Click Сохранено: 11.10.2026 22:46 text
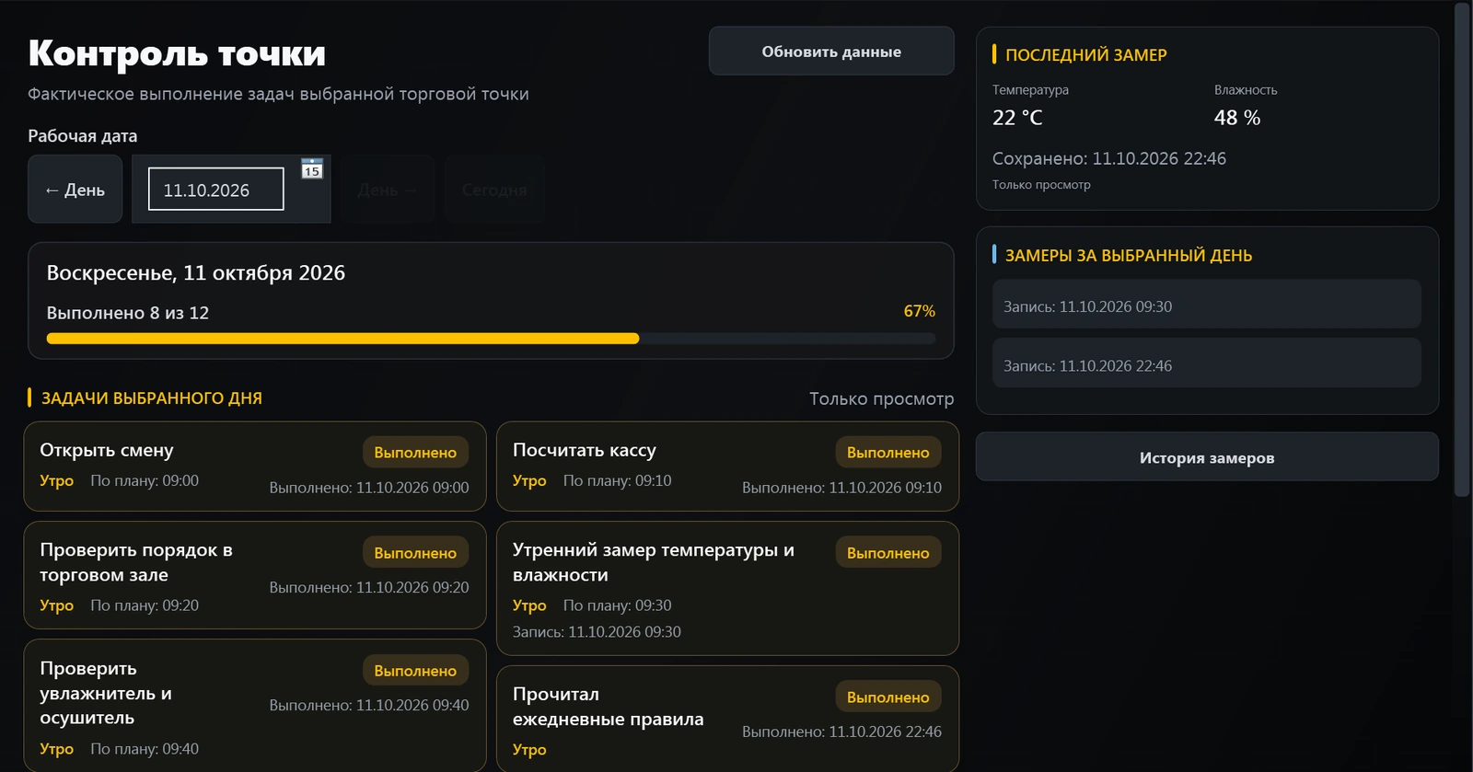 click(x=1109, y=158)
